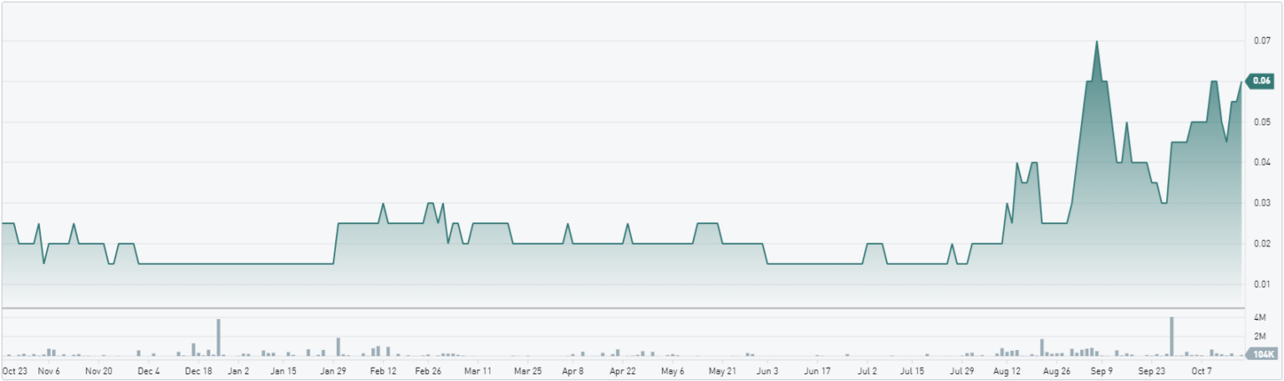Select the Oct 7 date label
This screenshot has width=1284, height=381.
pos(1201,369)
